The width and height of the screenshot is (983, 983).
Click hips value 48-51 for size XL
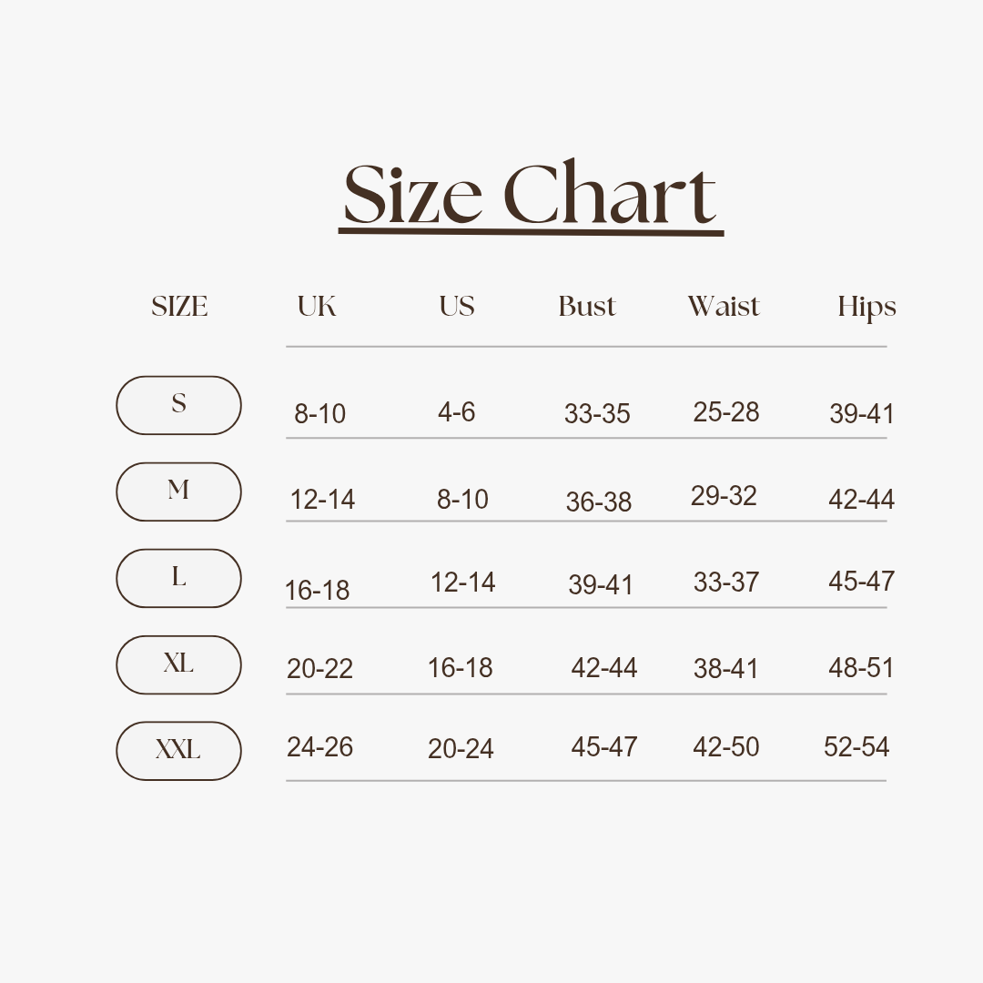pyautogui.click(x=861, y=668)
